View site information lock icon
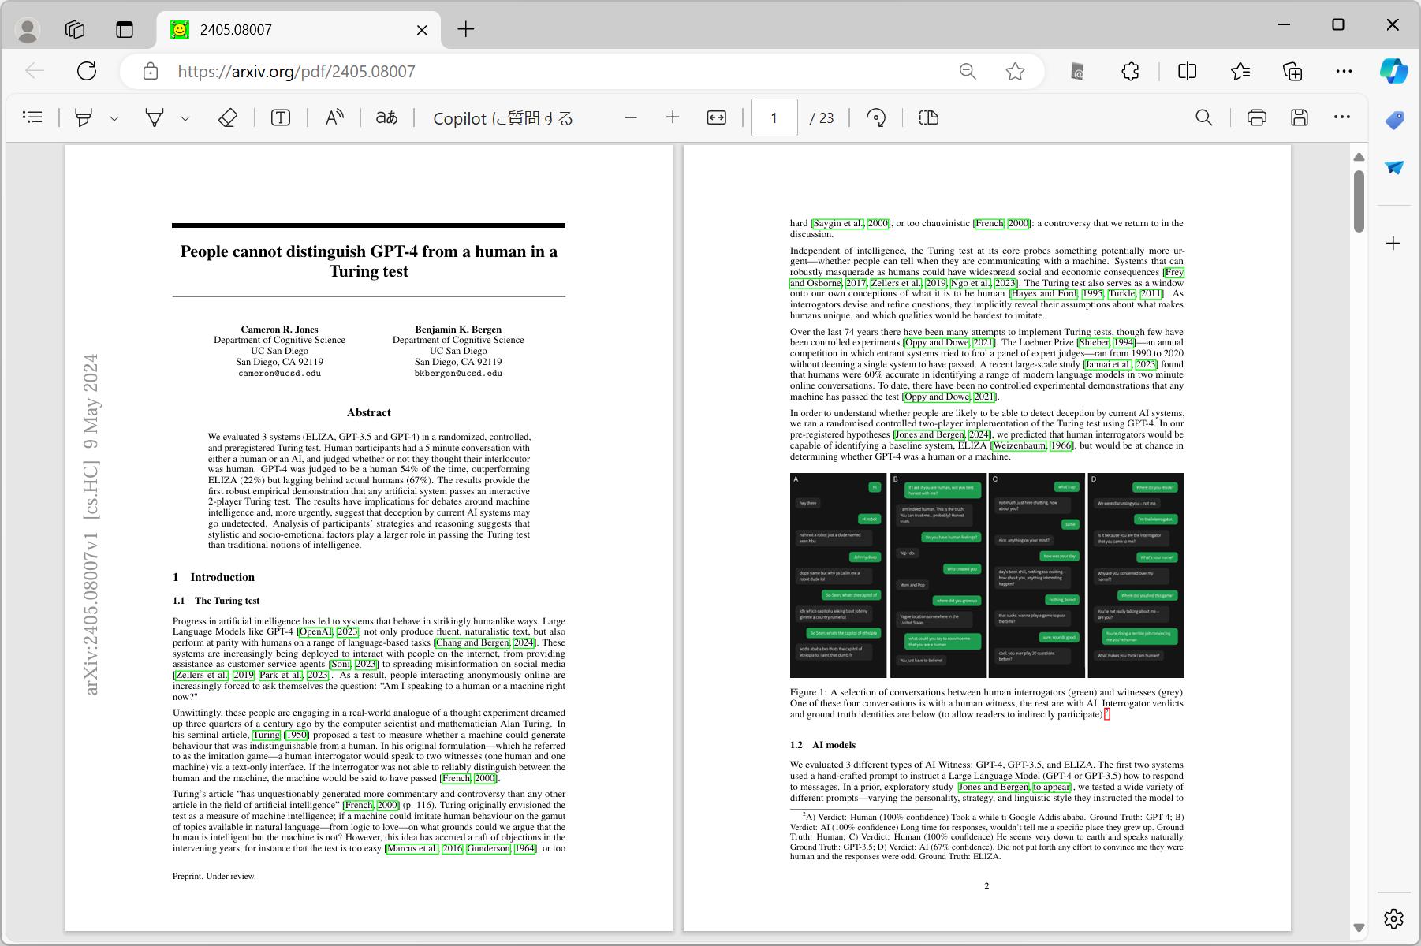 150,72
